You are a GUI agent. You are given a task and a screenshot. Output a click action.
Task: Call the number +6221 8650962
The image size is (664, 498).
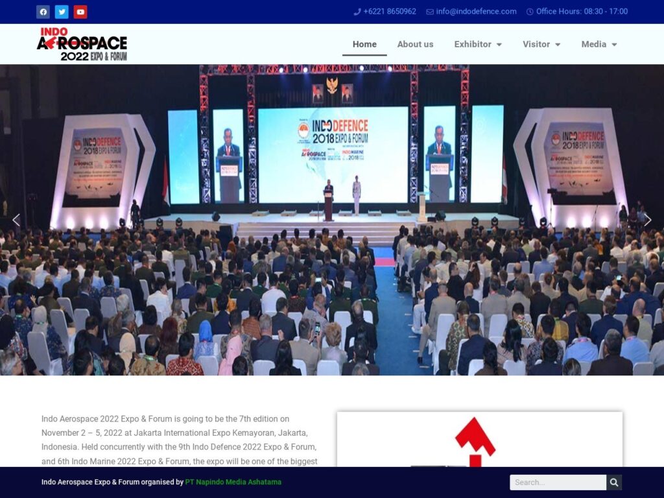click(x=390, y=12)
